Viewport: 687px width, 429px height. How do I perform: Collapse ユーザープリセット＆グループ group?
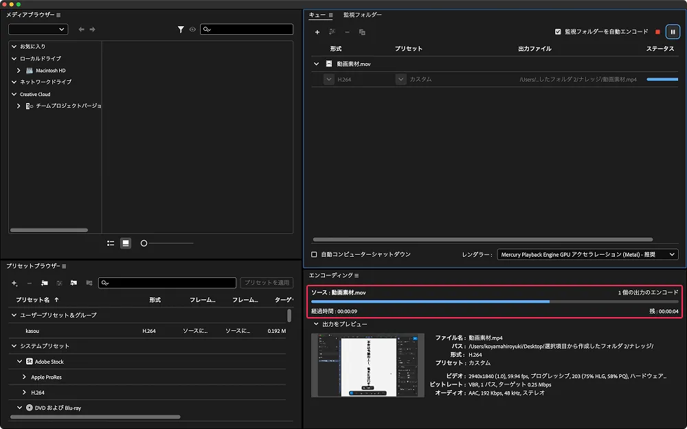pyautogui.click(x=14, y=315)
